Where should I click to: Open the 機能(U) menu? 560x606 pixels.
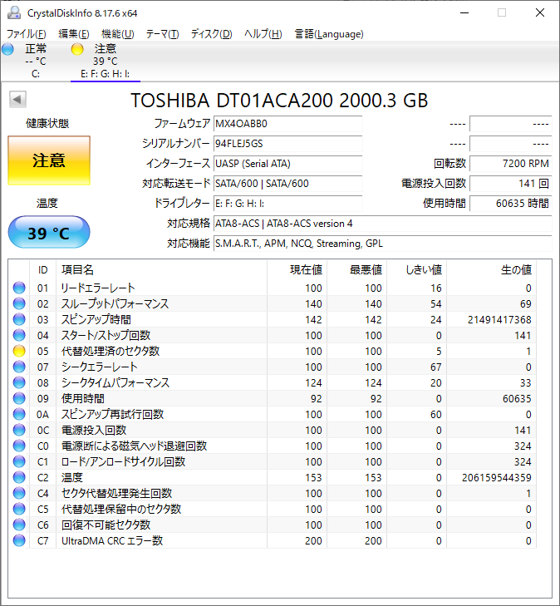tap(118, 34)
